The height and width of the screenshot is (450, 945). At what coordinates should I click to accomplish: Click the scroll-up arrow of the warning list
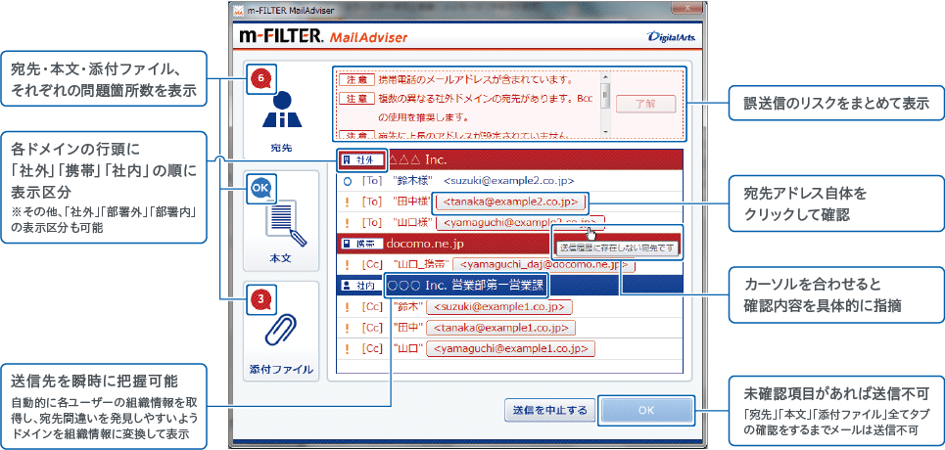pos(605,77)
